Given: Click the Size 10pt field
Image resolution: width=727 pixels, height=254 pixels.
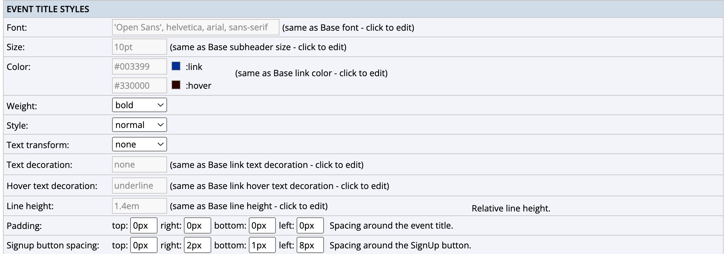Looking at the screenshot, I should [139, 47].
